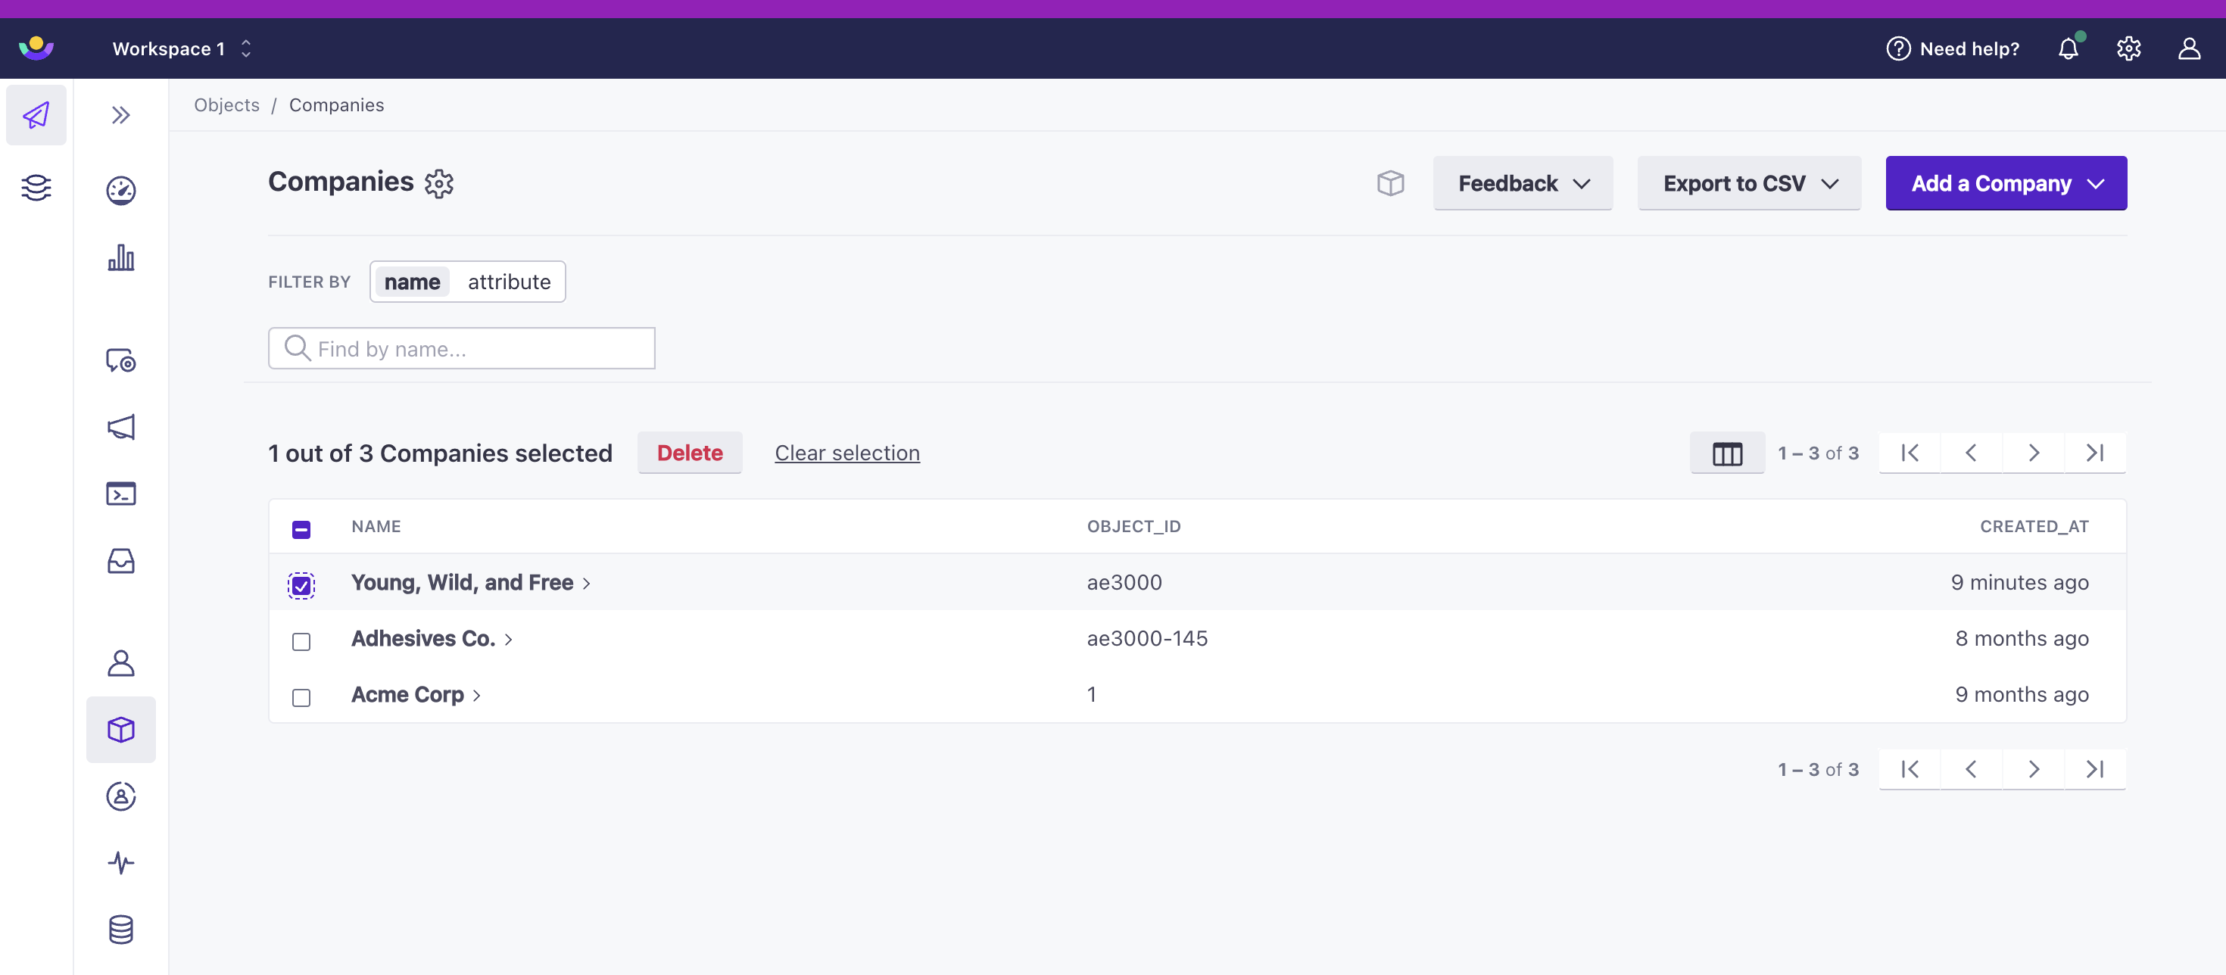
Task: Open the activity pulse icon
Action: (121, 862)
